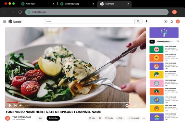This screenshot has height=123, width=185.
Task: Open the green thumbnail with pink face
Action: click(x=157, y=50)
